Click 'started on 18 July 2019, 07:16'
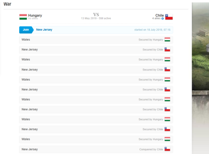Screen dimensions: 209x154 pos(152,30)
